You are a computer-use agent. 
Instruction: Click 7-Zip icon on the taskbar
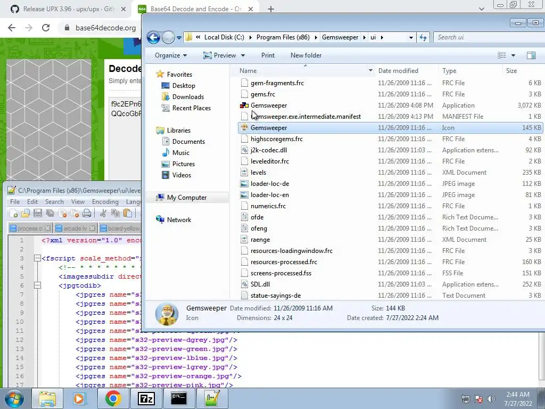tap(146, 398)
